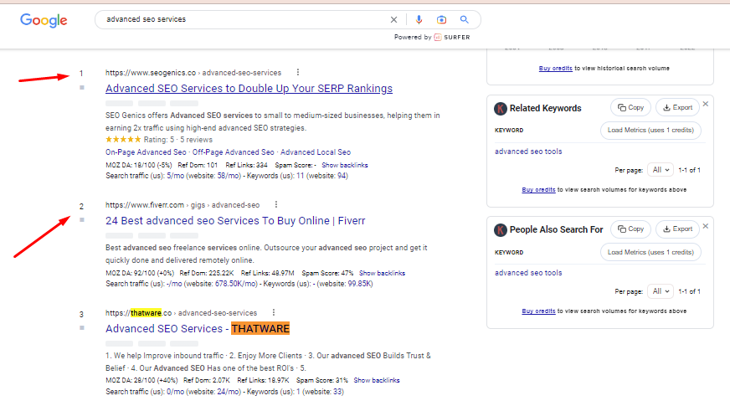Open three-dot menu for thatware result
This screenshot has height=406, width=730.
pyautogui.click(x=274, y=312)
